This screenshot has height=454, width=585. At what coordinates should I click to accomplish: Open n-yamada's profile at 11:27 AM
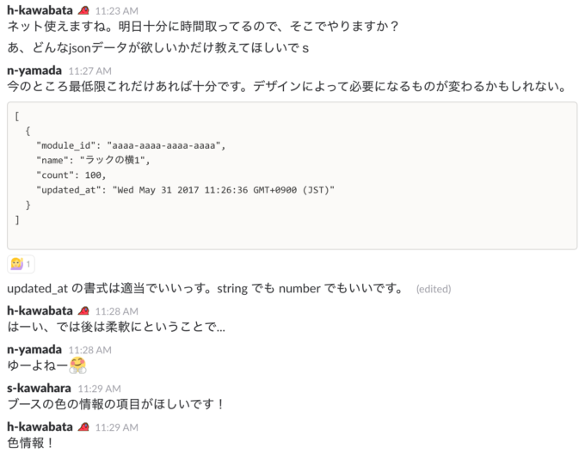click(34, 71)
